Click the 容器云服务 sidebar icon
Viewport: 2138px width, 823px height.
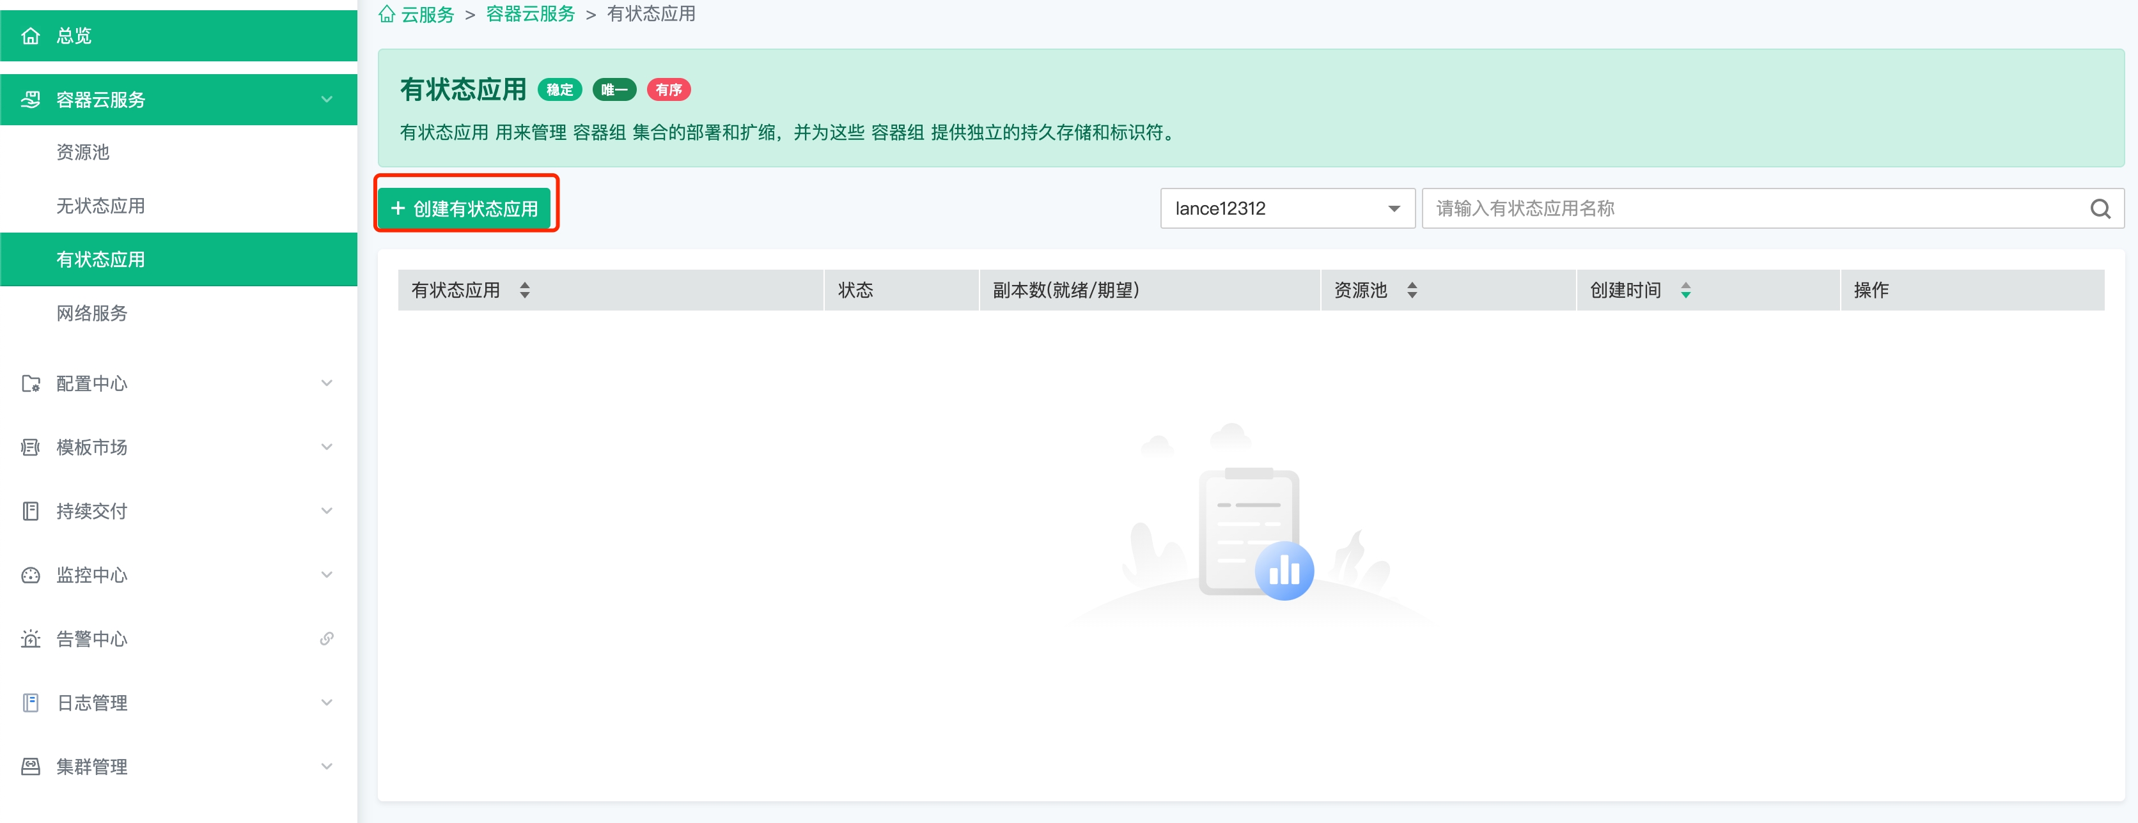click(31, 100)
